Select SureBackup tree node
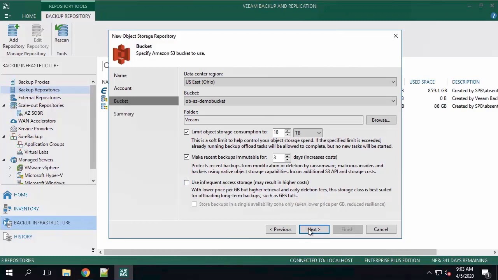Viewport: 498px width, 280px height. [30, 136]
